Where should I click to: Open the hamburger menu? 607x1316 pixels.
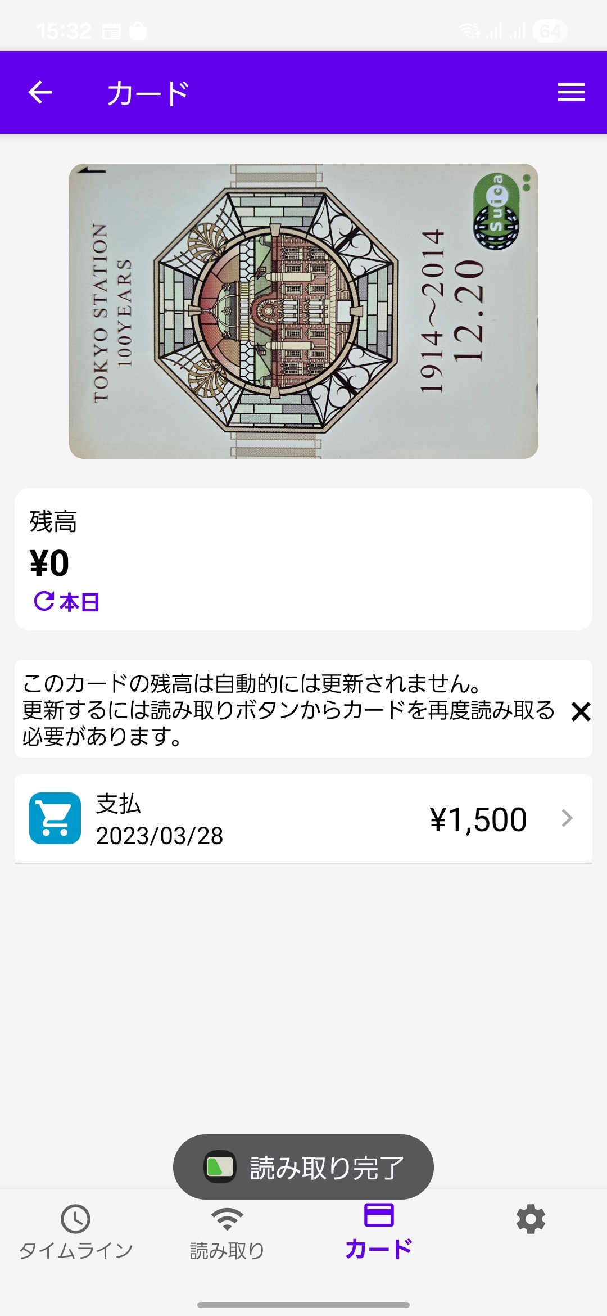point(571,93)
